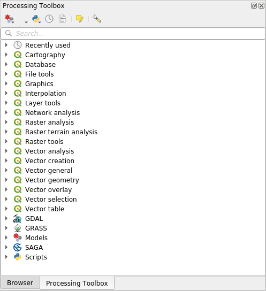266x291 pixels.
Task: Click the Scripts Python icon in tree
Action: coord(18,257)
